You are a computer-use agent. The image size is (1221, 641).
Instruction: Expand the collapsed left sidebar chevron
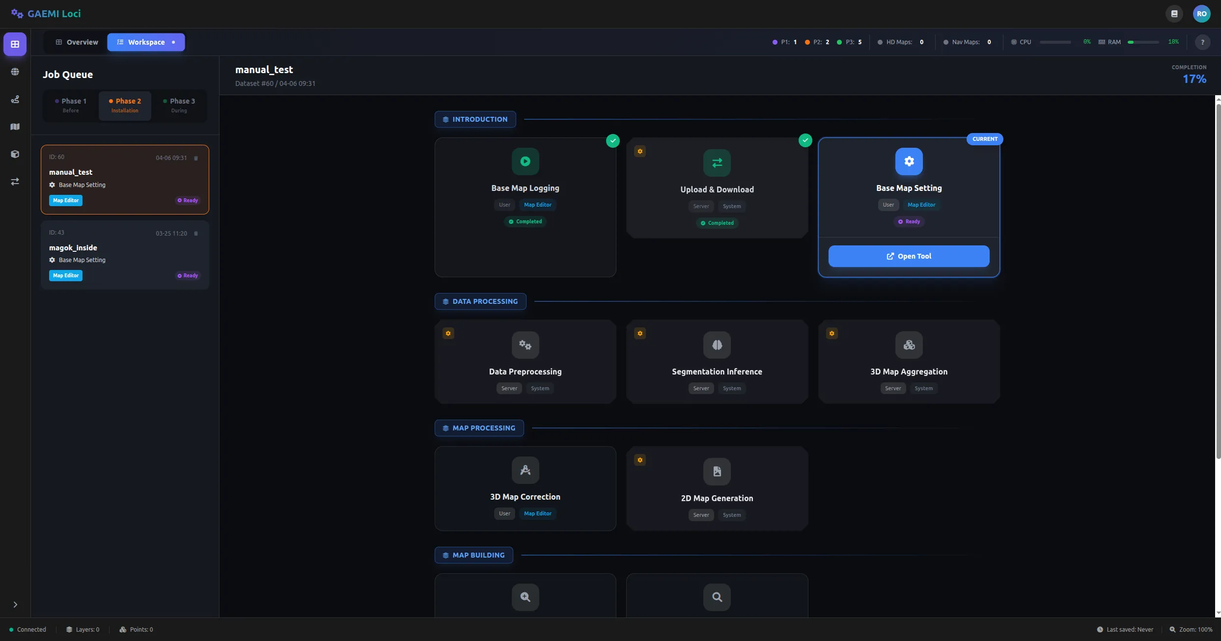tap(15, 605)
